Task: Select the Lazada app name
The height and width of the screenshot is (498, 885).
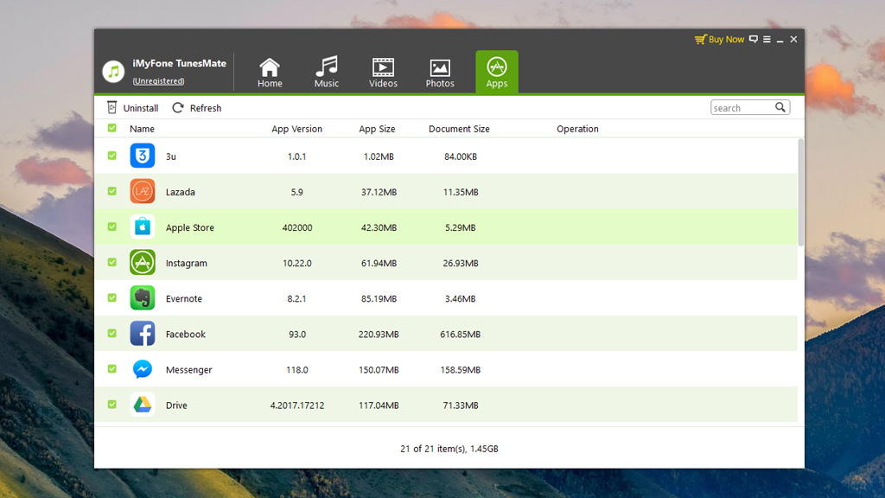Action: coord(180,192)
